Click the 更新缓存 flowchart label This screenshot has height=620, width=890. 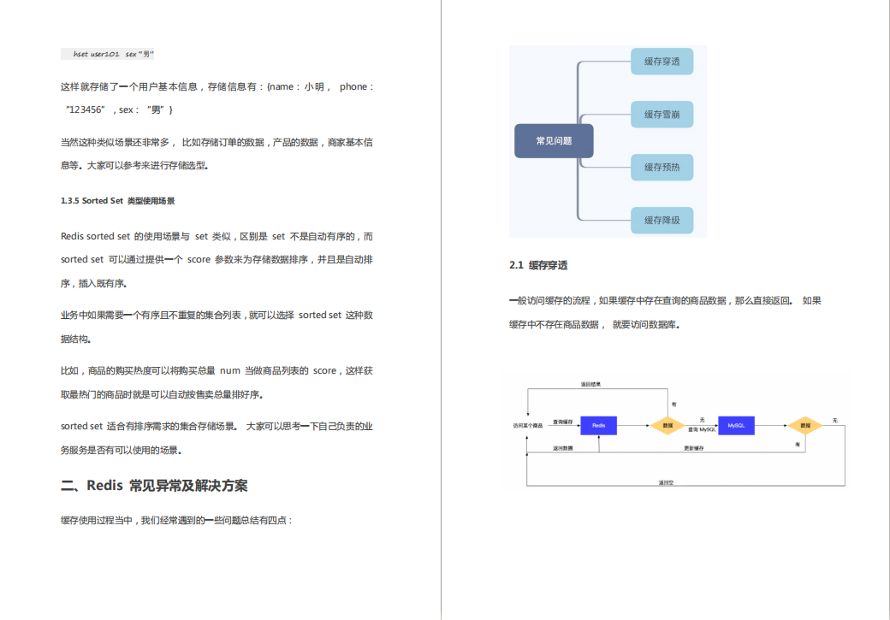tap(694, 448)
